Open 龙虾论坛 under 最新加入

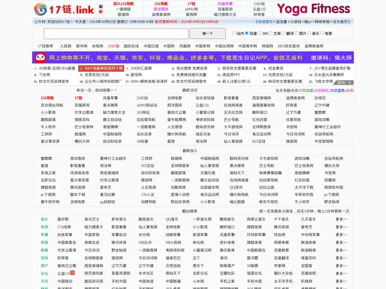tap(48, 180)
